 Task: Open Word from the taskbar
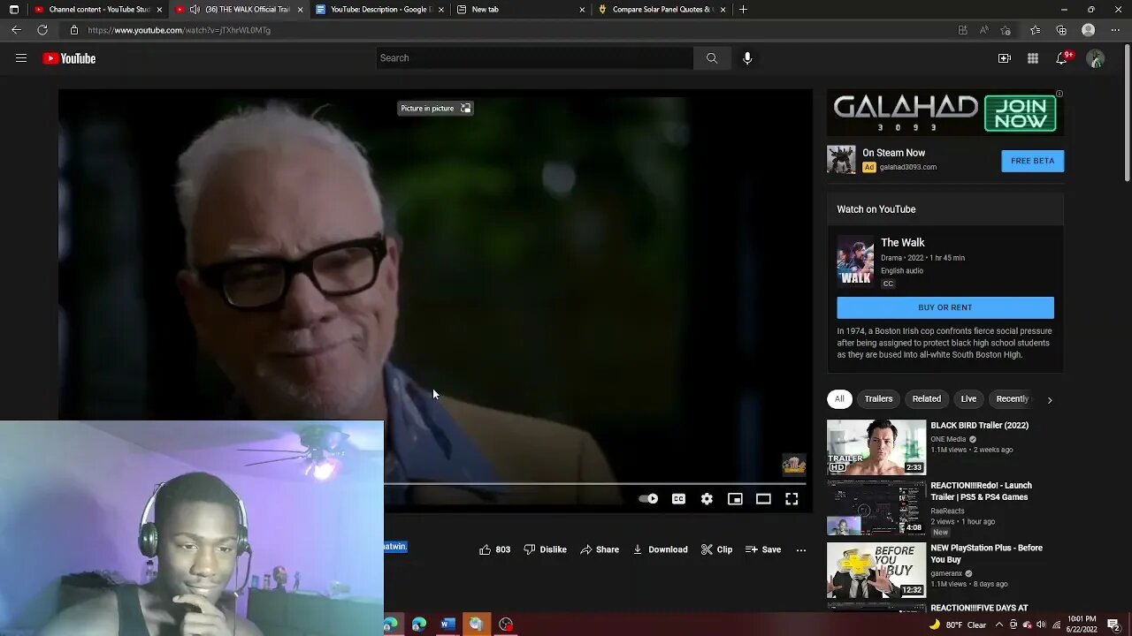(x=447, y=625)
